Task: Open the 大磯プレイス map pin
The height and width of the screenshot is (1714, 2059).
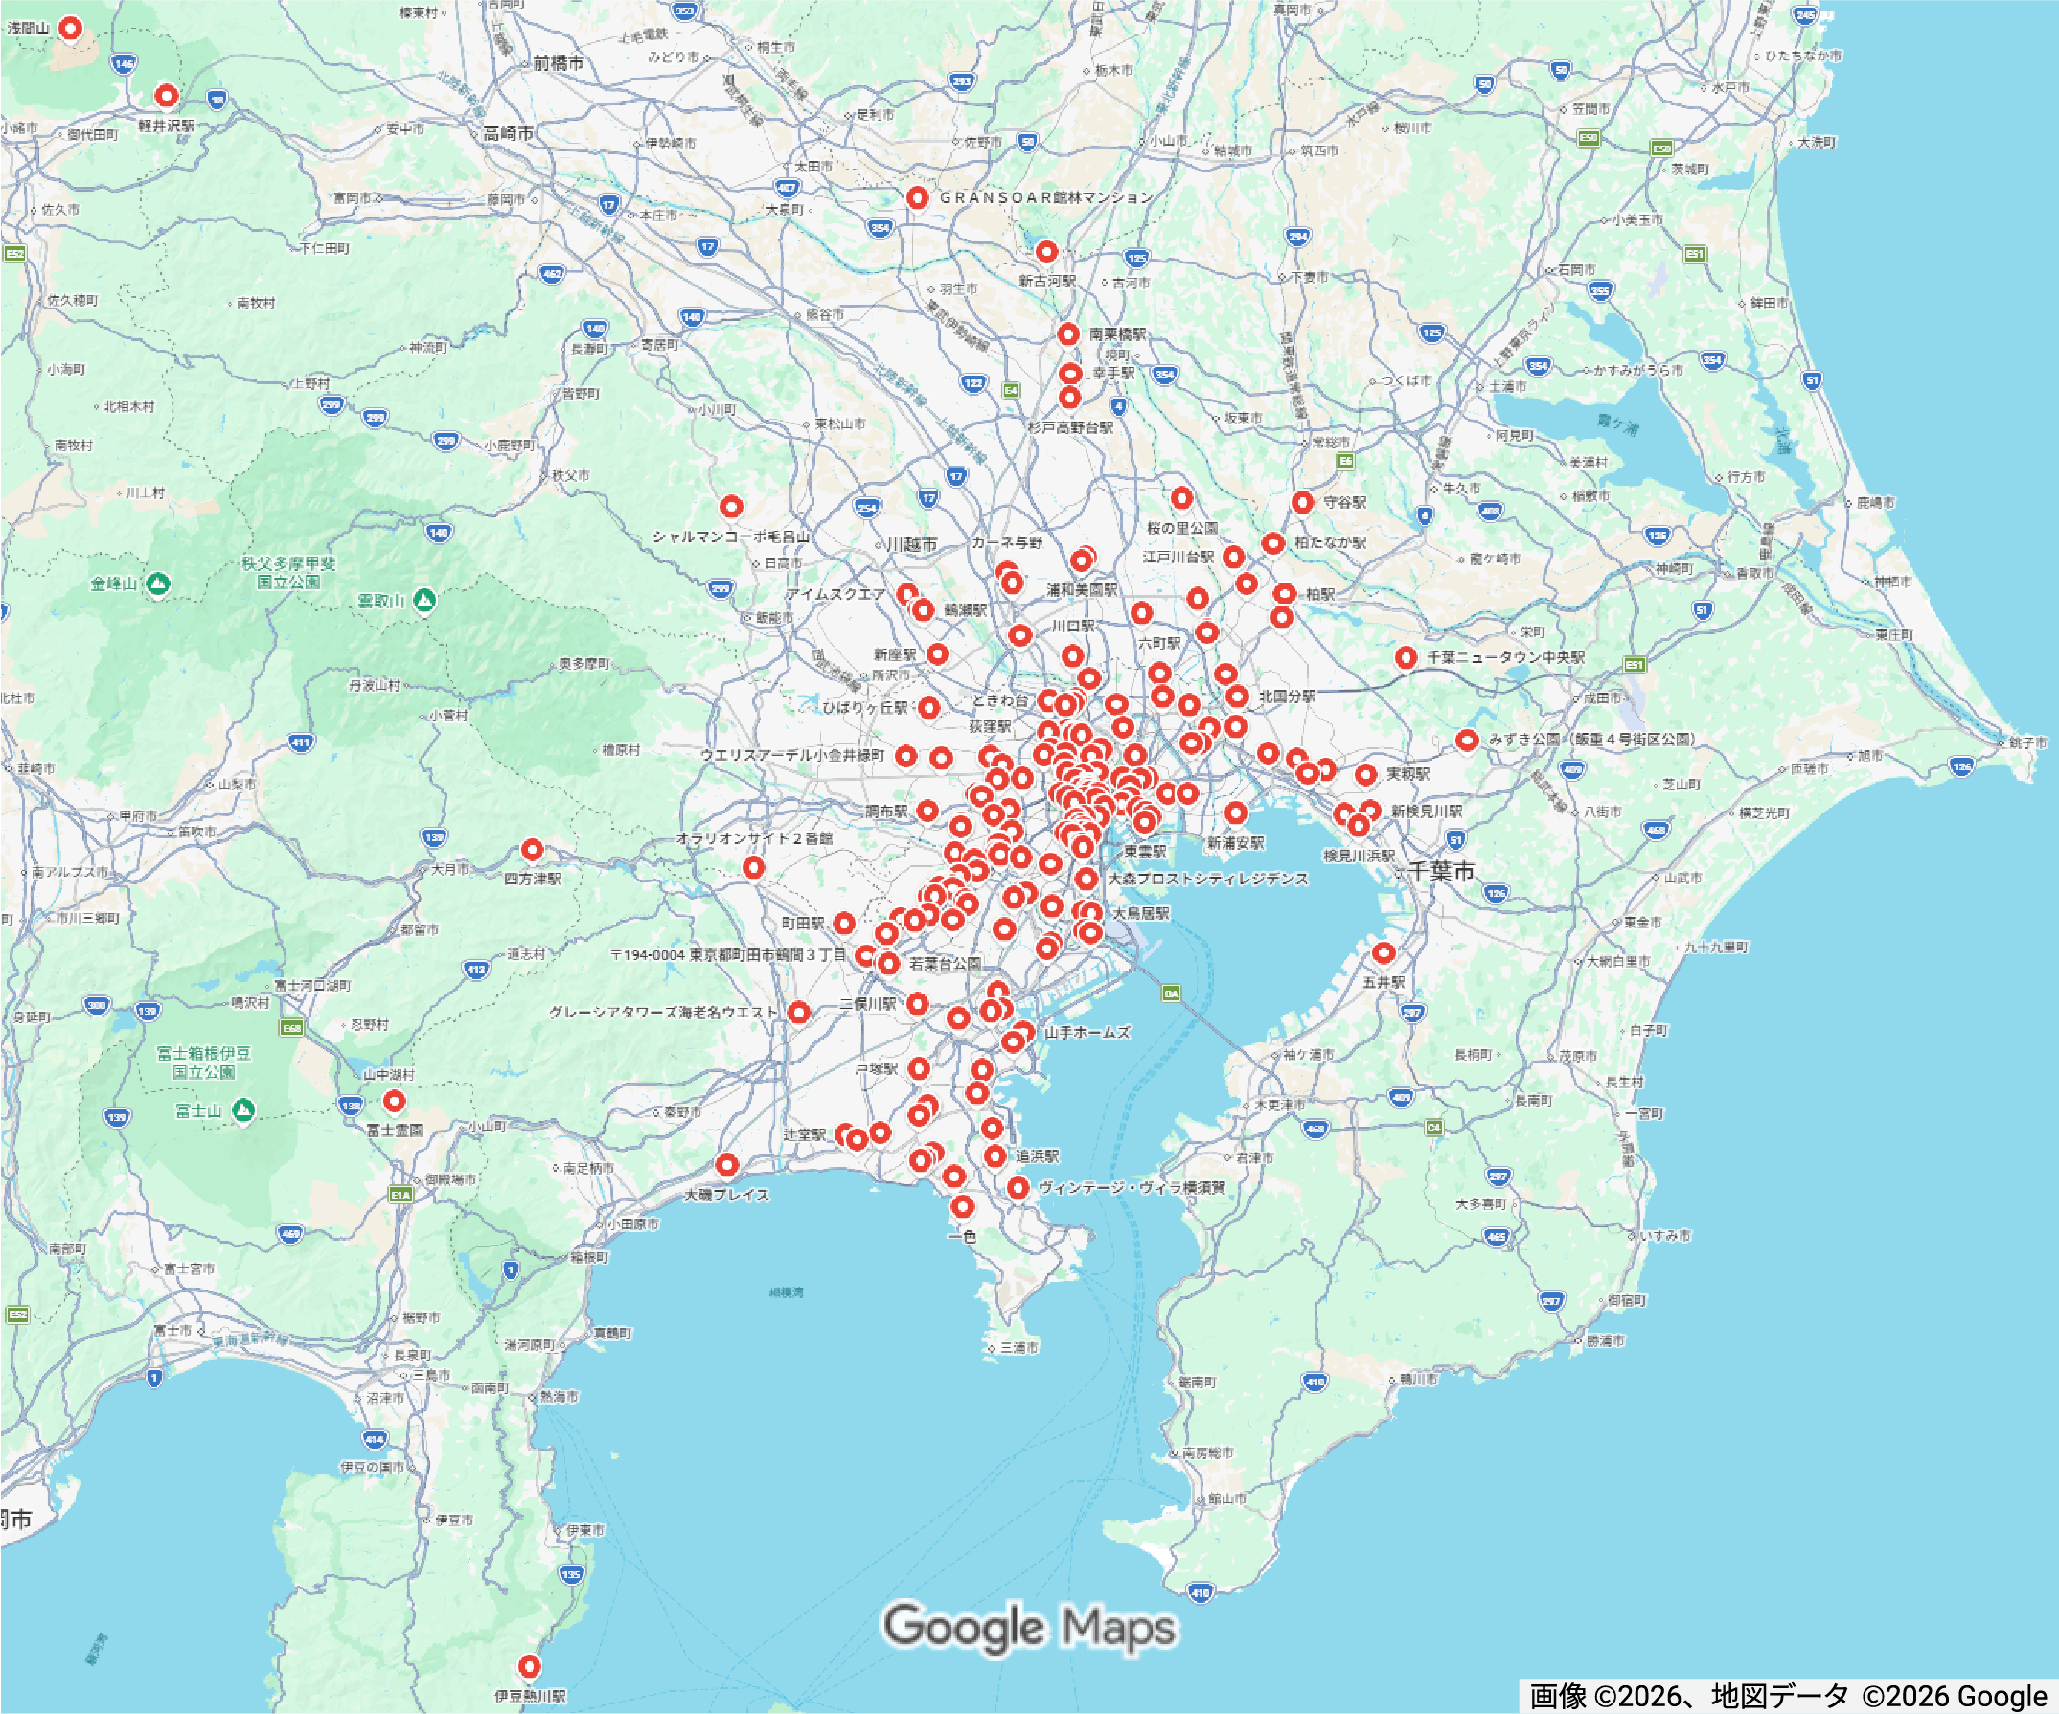Action: 726,1165
